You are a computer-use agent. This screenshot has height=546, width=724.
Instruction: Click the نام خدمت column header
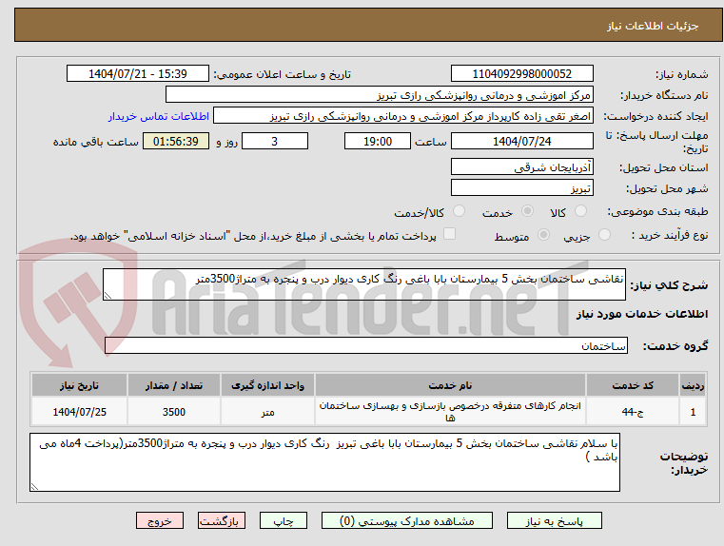(450, 385)
